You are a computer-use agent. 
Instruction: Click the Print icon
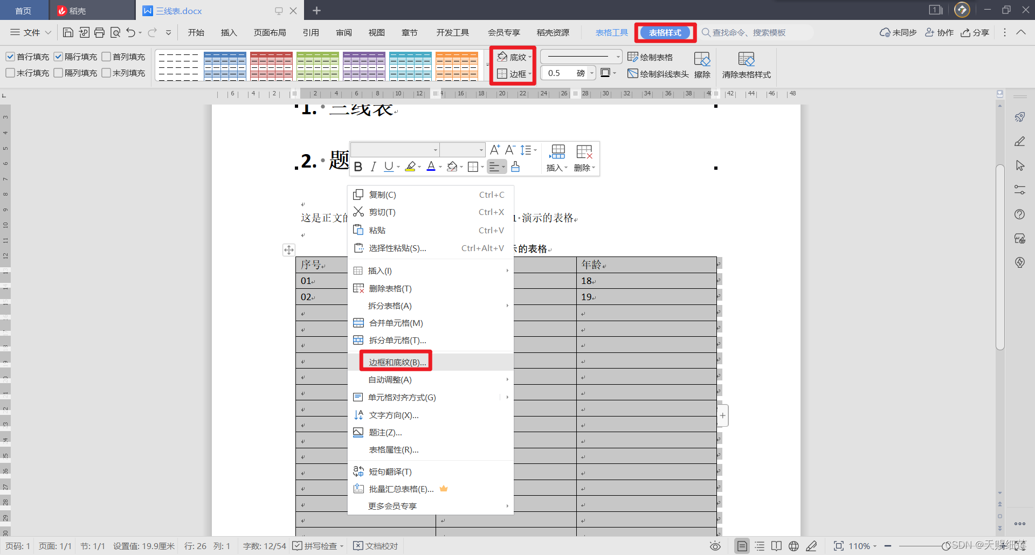pos(99,32)
